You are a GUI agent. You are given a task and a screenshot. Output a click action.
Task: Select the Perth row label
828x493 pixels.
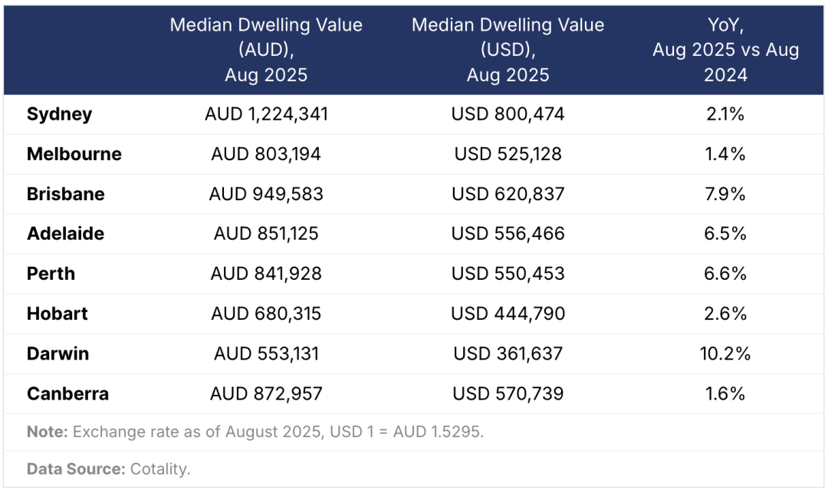pos(51,274)
